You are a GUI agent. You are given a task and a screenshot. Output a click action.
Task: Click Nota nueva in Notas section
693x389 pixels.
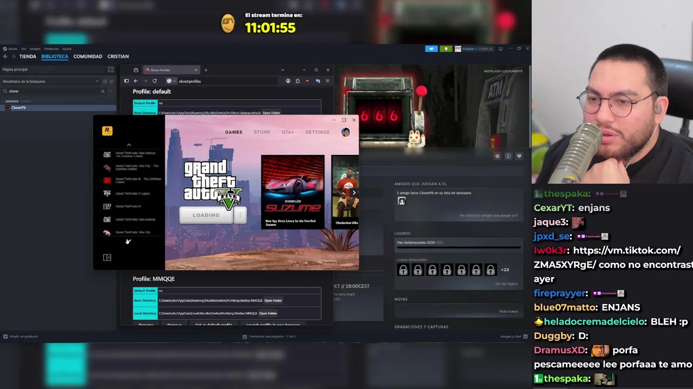coord(508,311)
